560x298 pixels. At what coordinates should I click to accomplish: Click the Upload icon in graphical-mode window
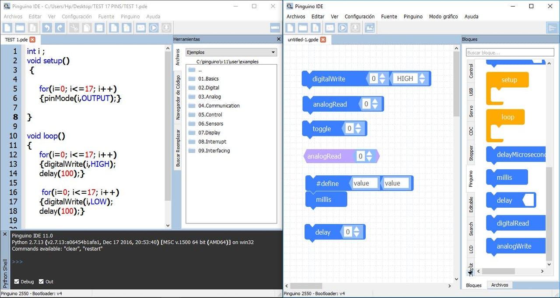355,27
